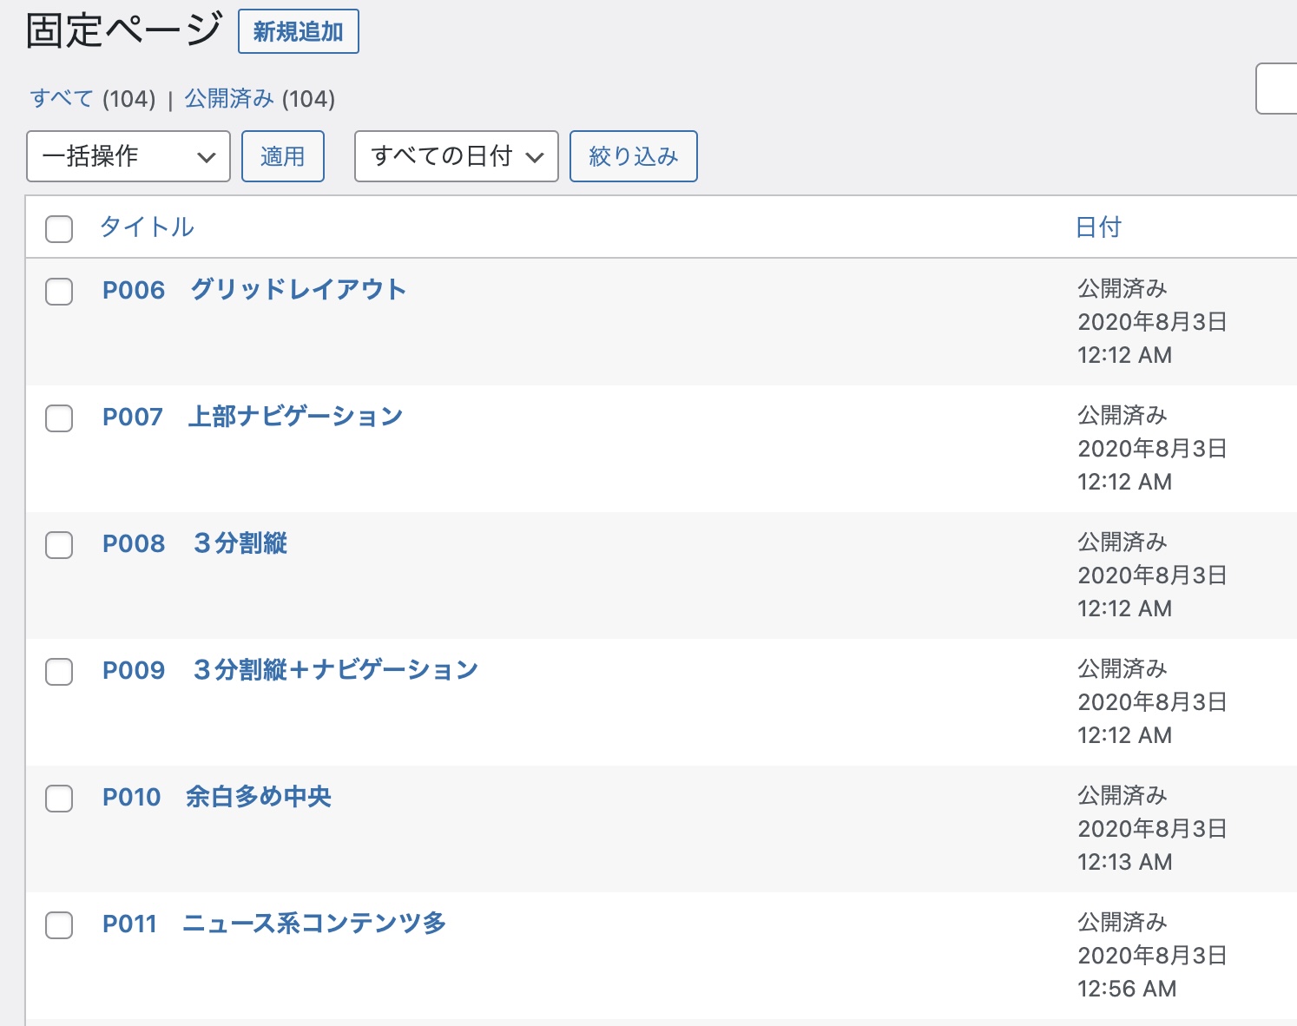The image size is (1297, 1026).
Task: Toggle the select-all checkbox in header
Action: (59, 229)
